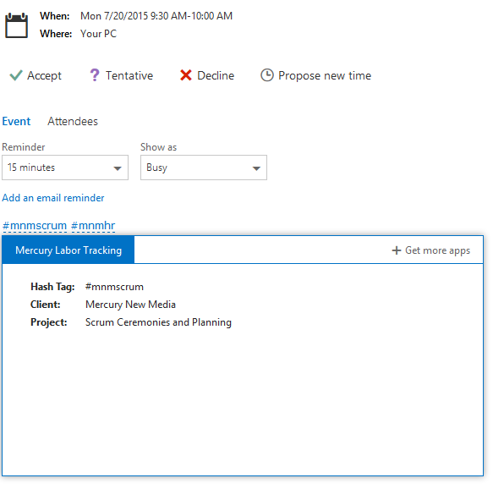Click the Propose new time clock icon
The width and height of the screenshot is (493, 489).
coord(267,75)
